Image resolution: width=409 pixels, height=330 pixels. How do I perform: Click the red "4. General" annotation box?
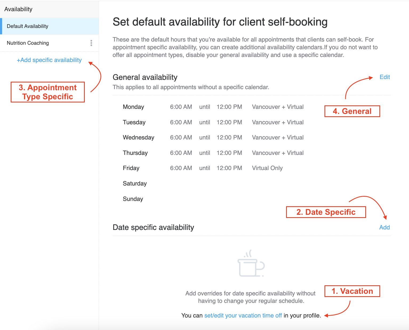coord(352,111)
